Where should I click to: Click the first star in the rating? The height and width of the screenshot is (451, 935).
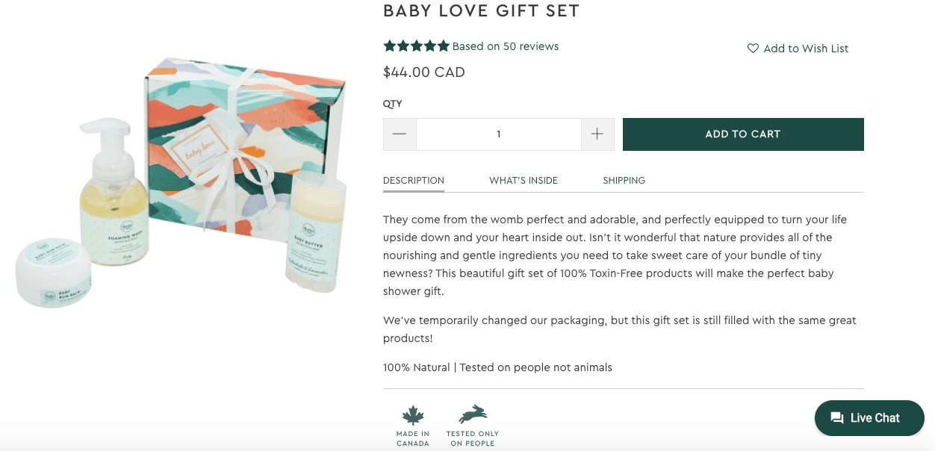[389, 46]
